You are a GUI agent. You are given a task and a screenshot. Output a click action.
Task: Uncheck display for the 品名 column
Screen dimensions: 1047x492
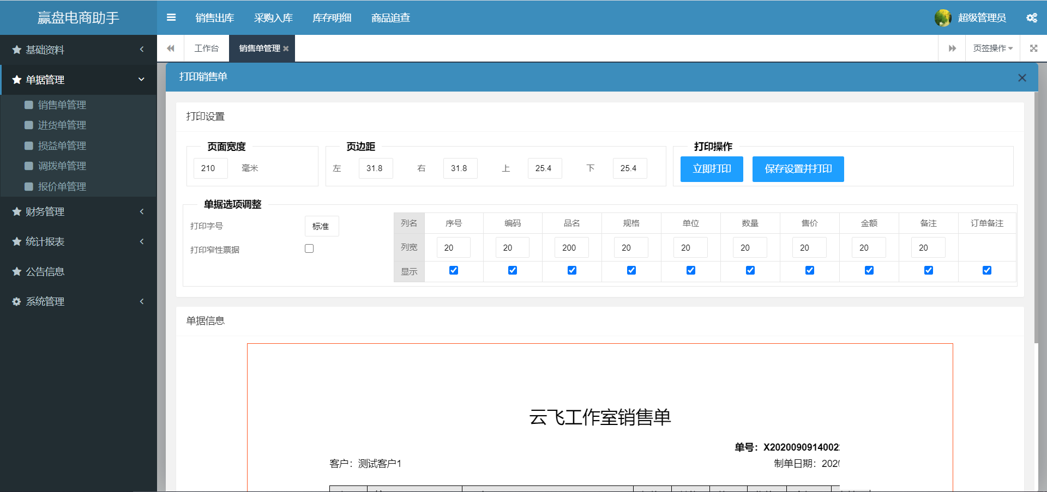(x=572, y=270)
